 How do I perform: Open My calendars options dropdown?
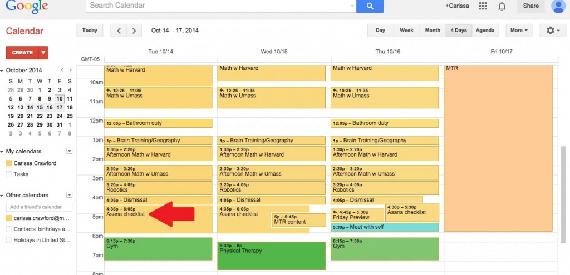point(70,151)
